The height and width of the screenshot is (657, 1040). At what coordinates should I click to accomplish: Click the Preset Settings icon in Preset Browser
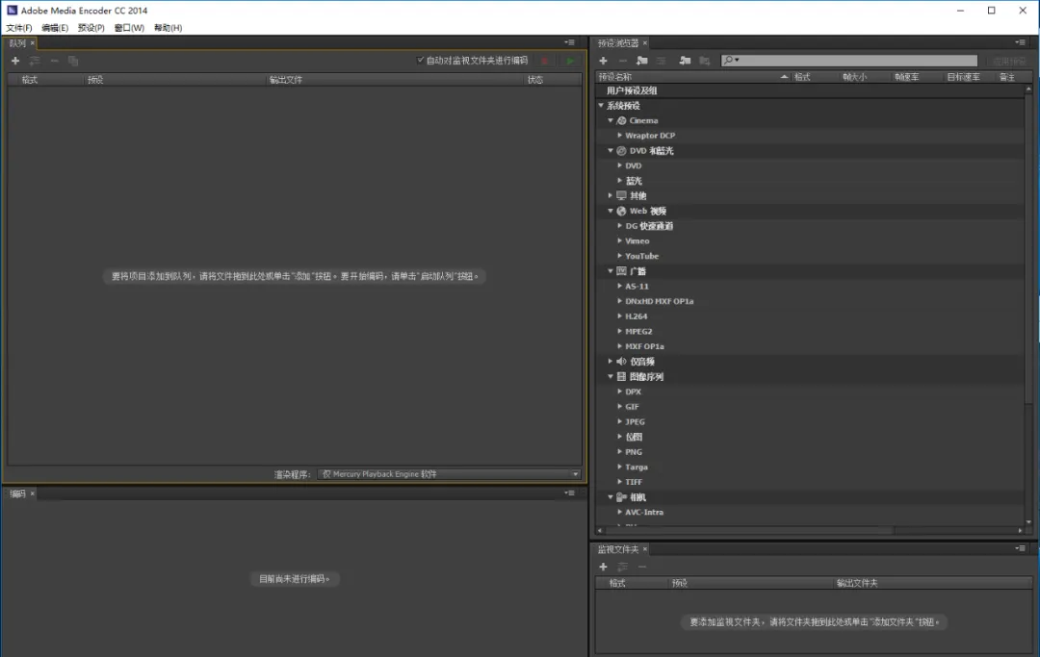pyautogui.click(x=662, y=61)
